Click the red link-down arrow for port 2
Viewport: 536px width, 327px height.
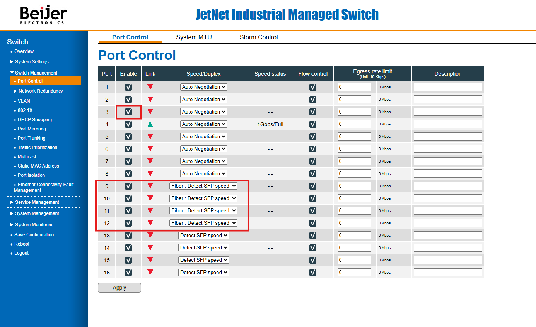(150, 100)
